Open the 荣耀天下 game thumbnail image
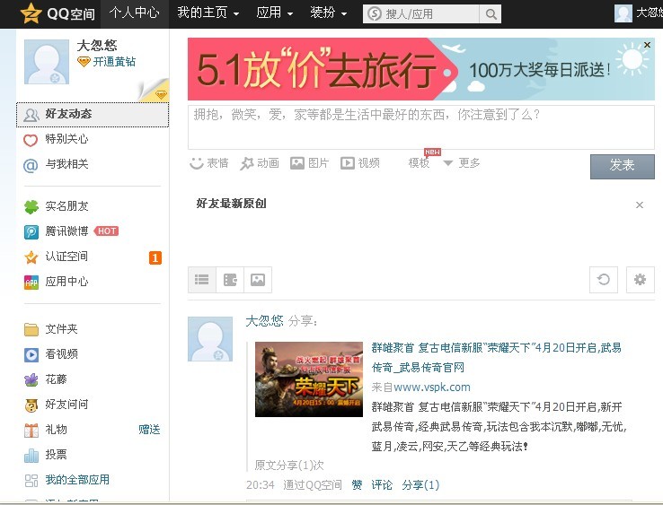The height and width of the screenshot is (505, 663). point(309,379)
